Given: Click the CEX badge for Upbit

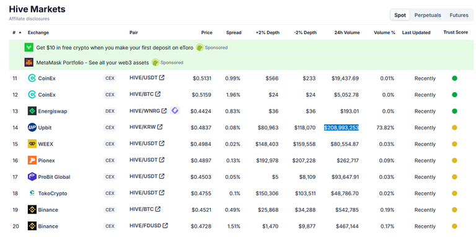Looking at the screenshot, I should pos(110,127).
